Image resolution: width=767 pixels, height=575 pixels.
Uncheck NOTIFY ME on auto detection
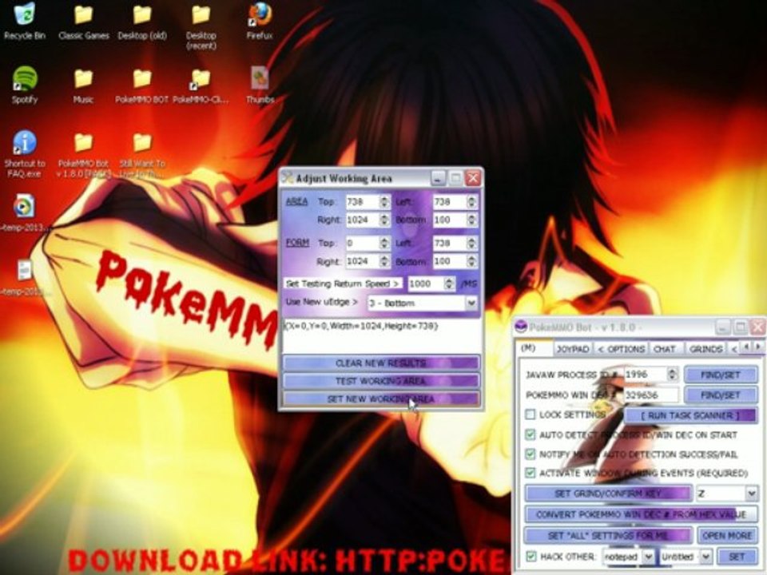(x=531, y=454)
